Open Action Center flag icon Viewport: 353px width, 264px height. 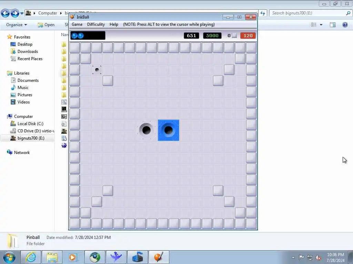[x=301, y=257]
